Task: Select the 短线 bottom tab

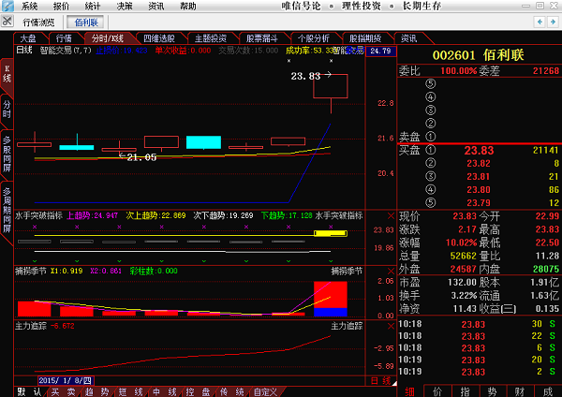Action: click(x=130, y=391)
